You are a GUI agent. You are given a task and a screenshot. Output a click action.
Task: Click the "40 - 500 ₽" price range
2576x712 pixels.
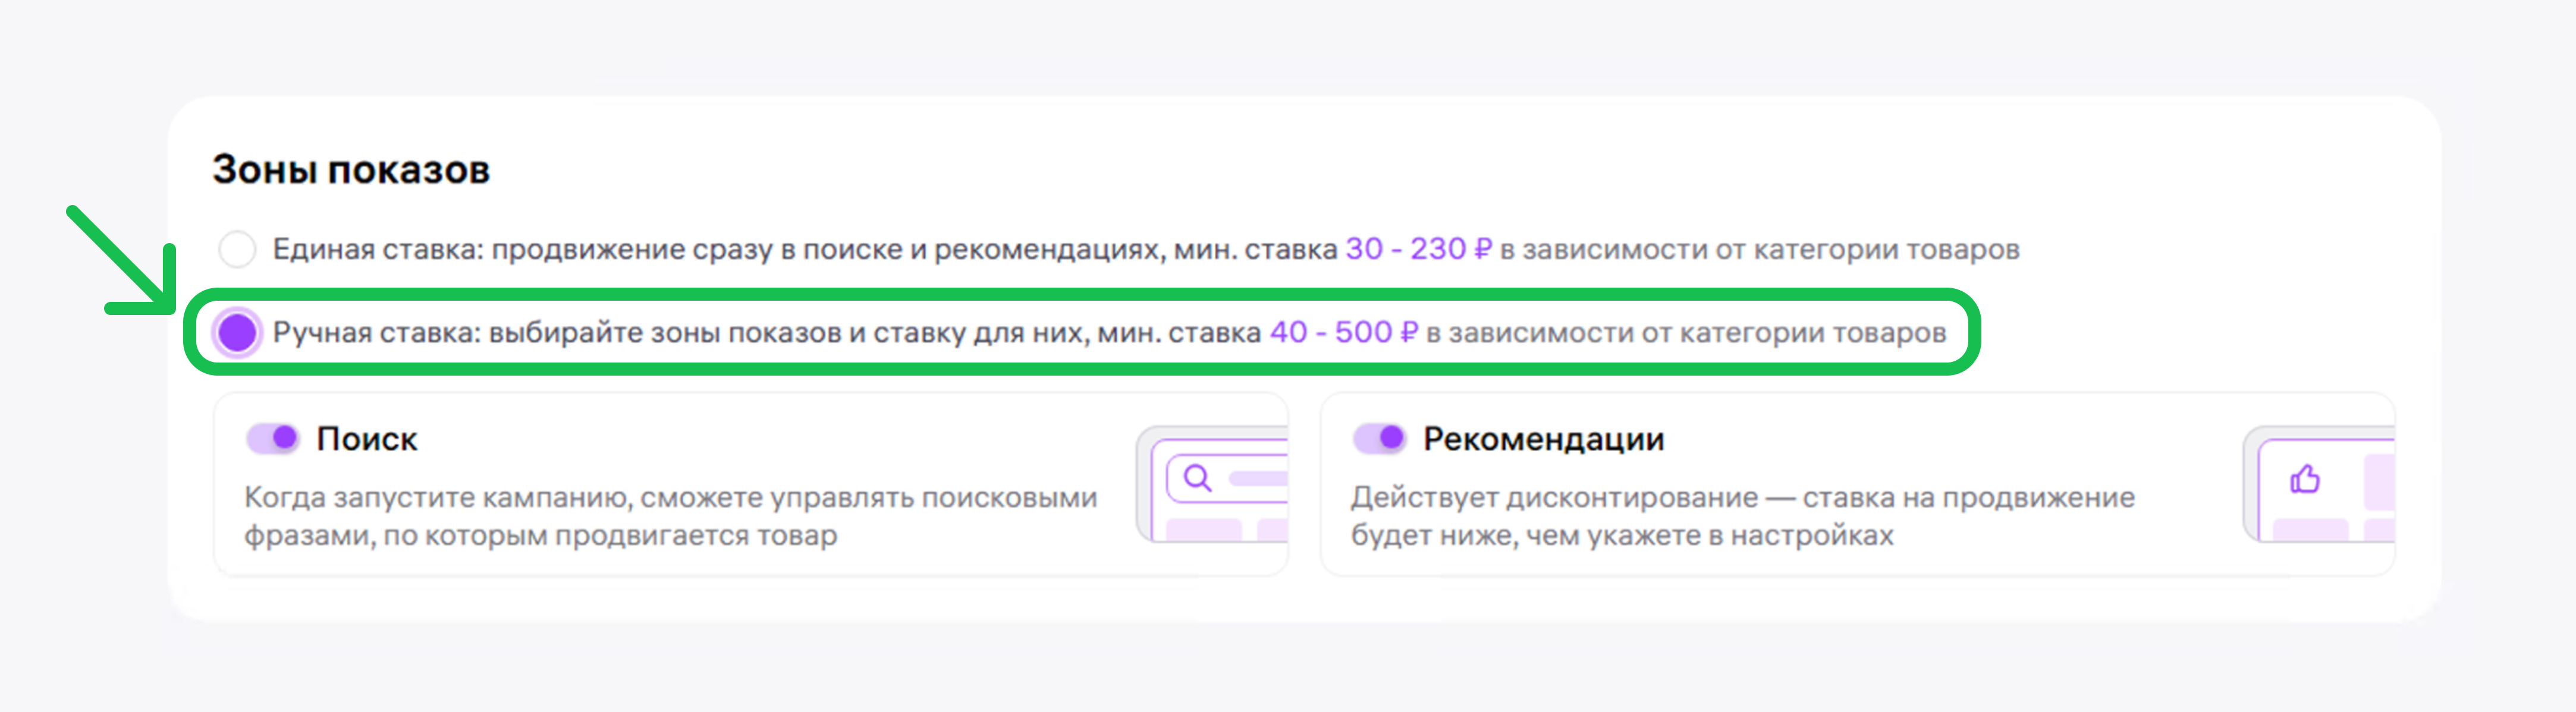pyautogui.click(x=1343, y=332)
